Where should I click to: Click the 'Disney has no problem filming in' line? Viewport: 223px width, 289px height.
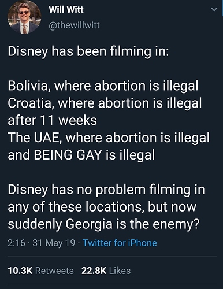[x=106, y=190]
